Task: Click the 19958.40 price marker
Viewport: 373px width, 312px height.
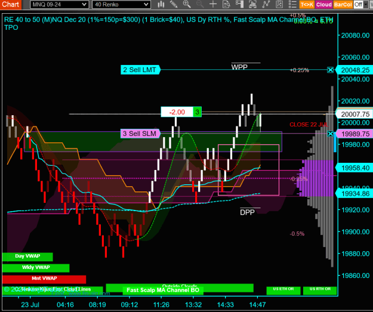Action: 355,168
